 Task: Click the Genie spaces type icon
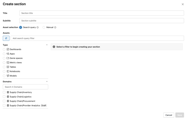click(x=8, y=58)
